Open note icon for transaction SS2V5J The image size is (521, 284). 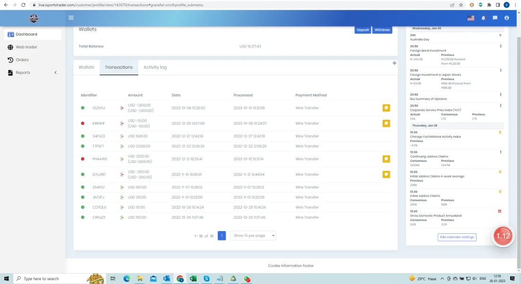[386, 108]
